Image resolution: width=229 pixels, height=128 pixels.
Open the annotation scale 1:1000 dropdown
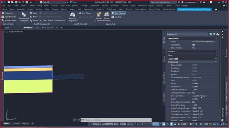[x=185, y=124]
